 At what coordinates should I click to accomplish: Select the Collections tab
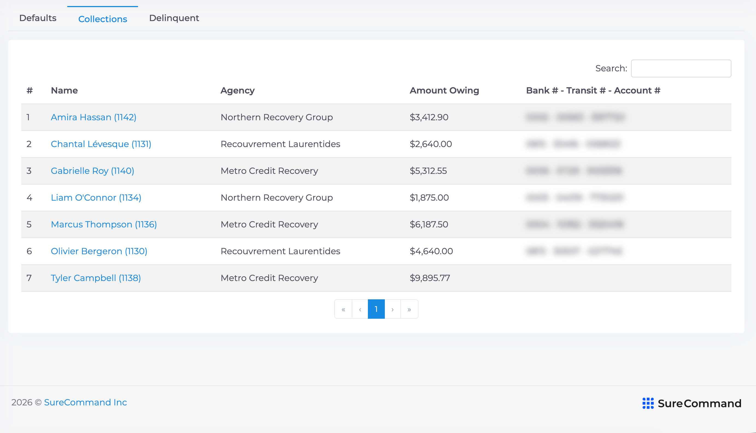102,19
